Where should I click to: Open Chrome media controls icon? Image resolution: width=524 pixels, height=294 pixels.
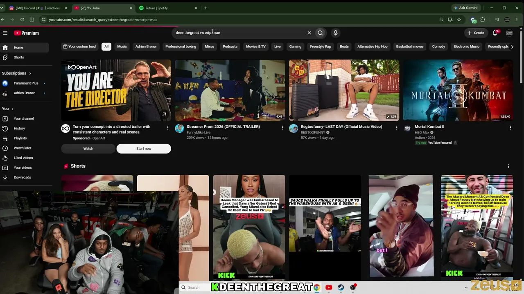click(x=497, y=20)
